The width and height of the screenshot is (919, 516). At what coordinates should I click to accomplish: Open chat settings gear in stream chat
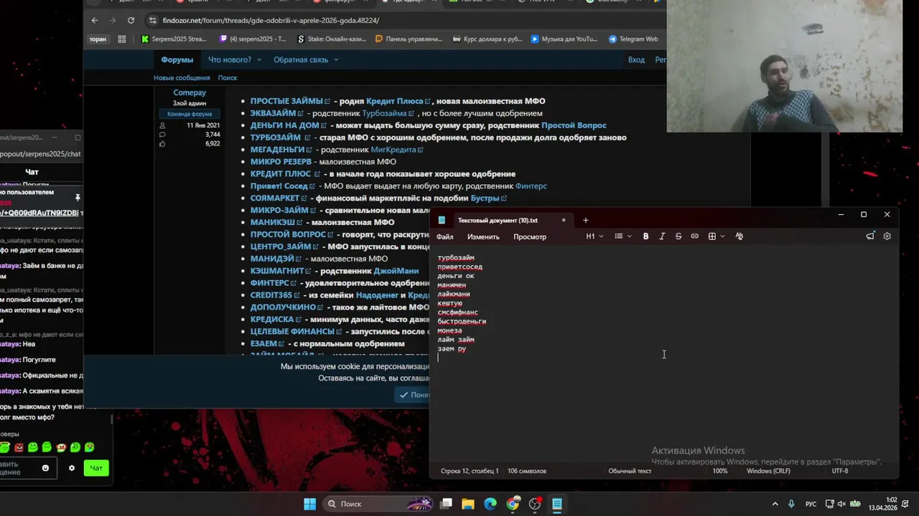[71, 468]
